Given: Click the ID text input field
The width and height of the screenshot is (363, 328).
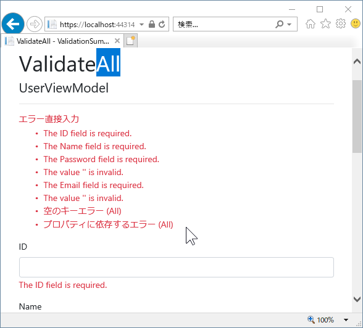Looking at the screenshot, I should [x=177, y=267].
